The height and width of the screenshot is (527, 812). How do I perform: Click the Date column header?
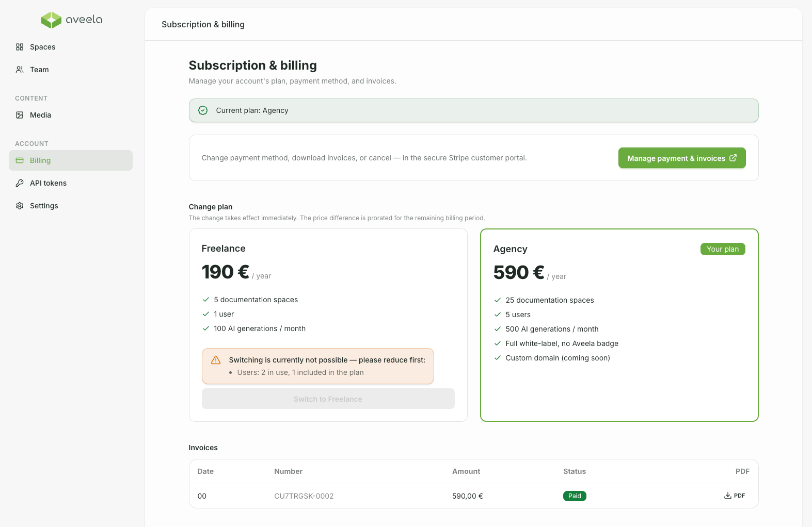click(205, 471)
